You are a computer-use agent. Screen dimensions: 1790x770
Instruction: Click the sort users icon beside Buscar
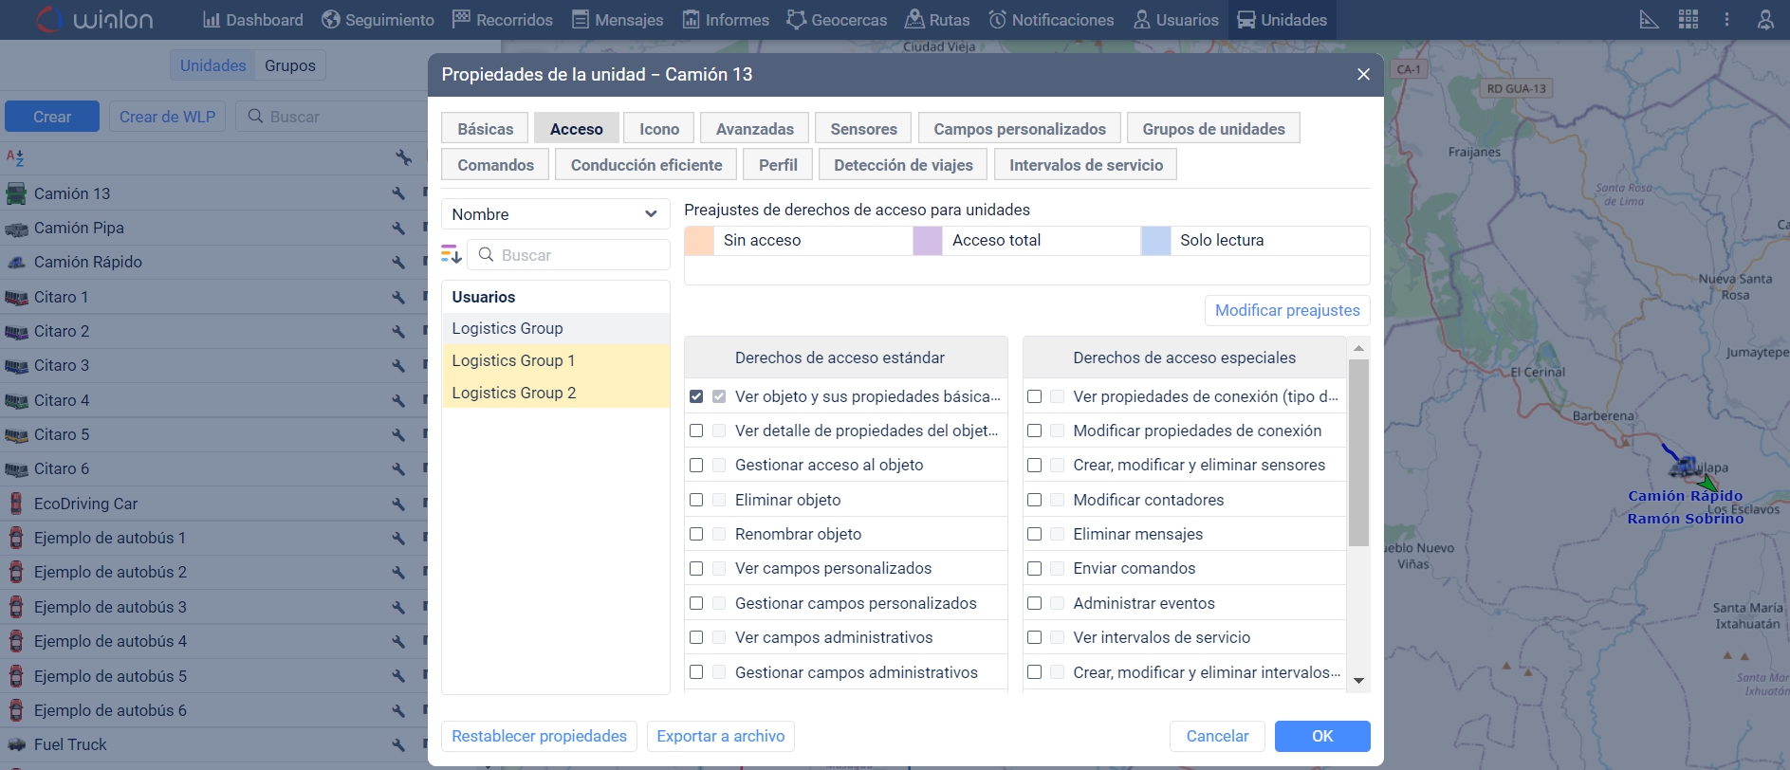pos(452,254)
